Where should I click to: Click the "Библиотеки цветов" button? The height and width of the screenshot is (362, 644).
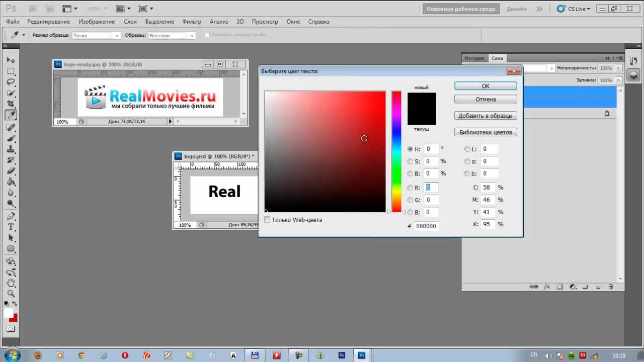485,132
